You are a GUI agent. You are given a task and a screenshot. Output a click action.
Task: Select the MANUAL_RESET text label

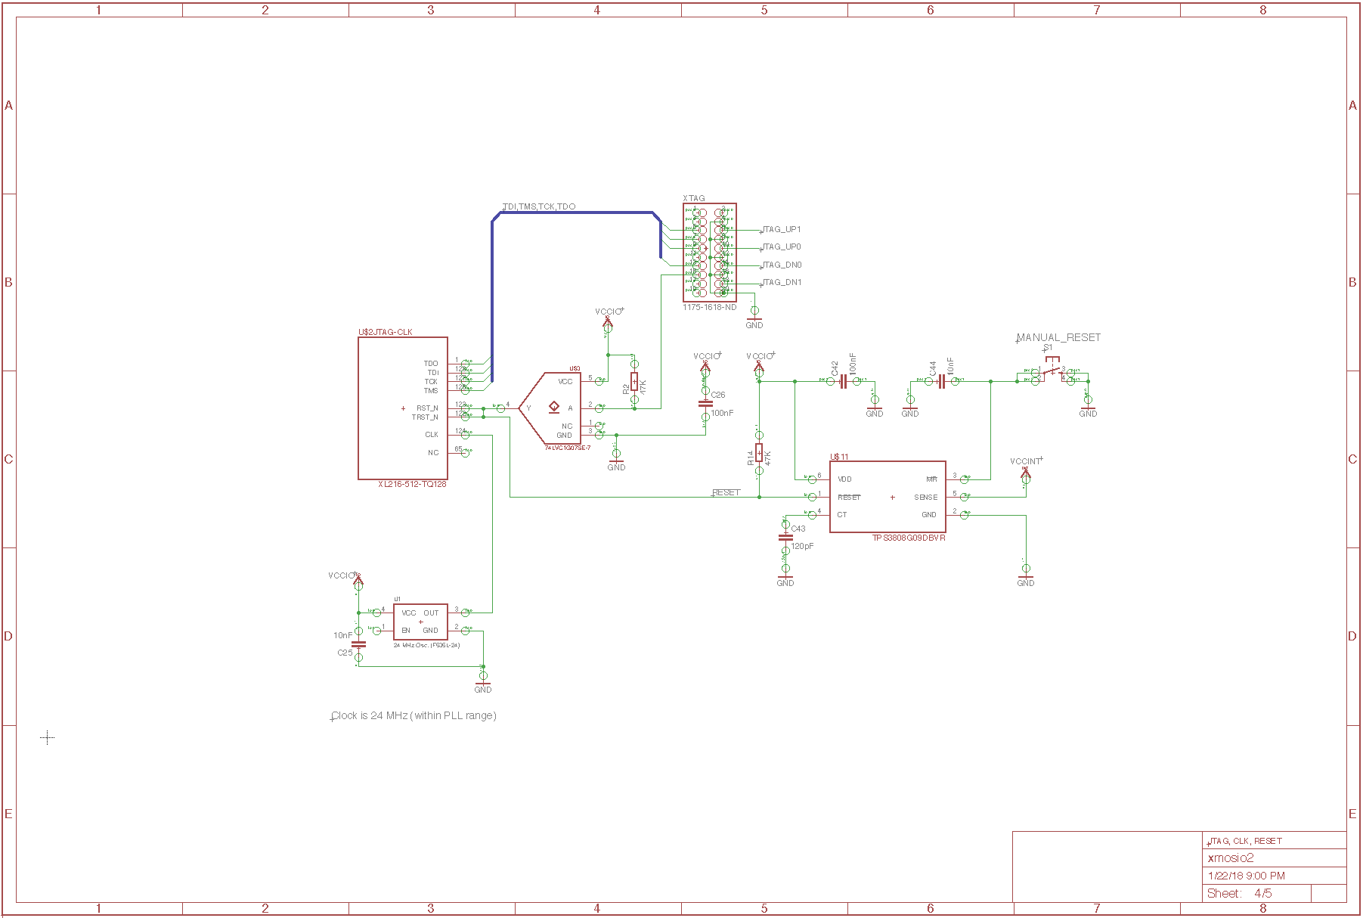(x=1058, y=337)
